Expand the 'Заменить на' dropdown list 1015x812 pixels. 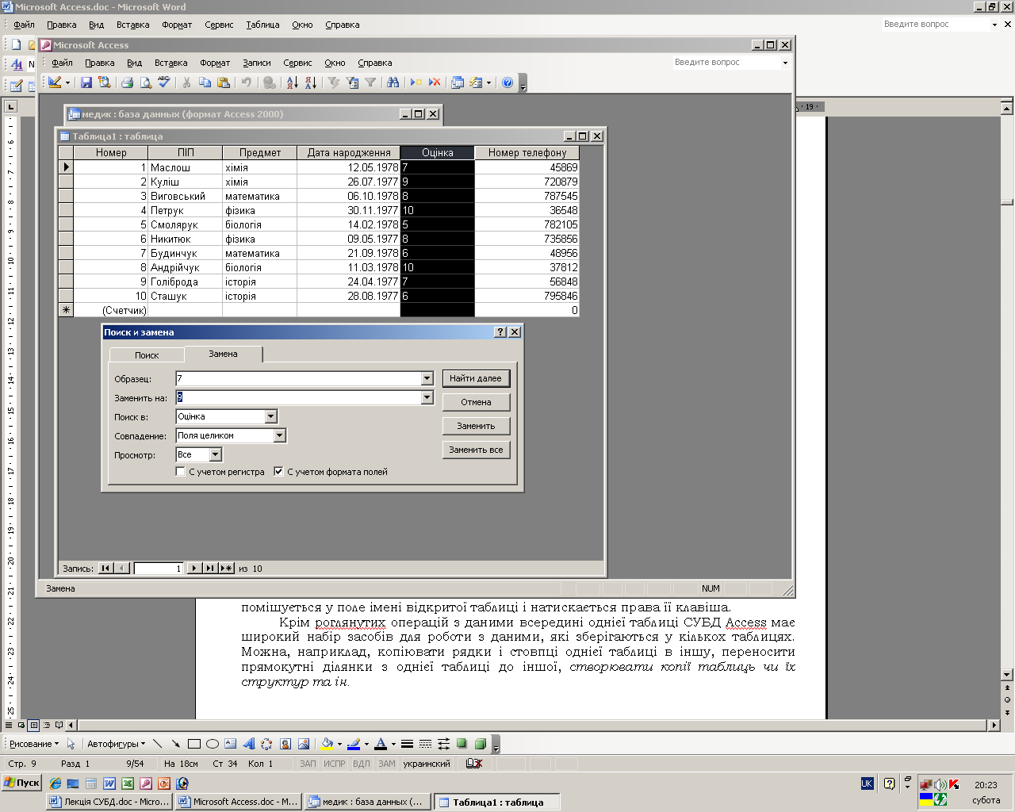427,398
